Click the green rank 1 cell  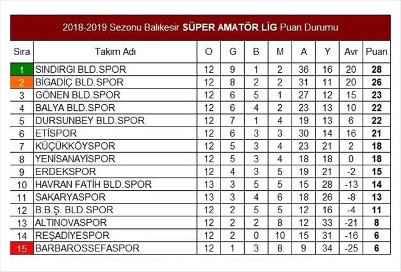pyautogui.click(x=22, y=70)
